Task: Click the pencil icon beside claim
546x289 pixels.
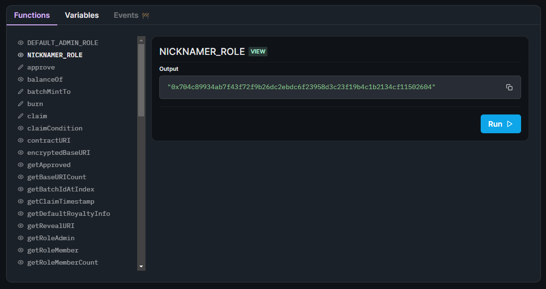Action: tap(20, 116)
